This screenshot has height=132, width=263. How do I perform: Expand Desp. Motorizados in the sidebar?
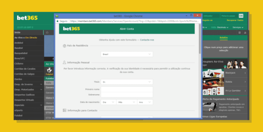[x=41, y=90]
